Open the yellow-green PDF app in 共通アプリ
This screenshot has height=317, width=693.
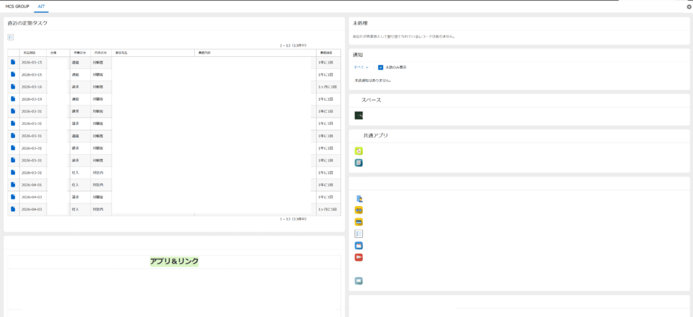click(359, 151)
